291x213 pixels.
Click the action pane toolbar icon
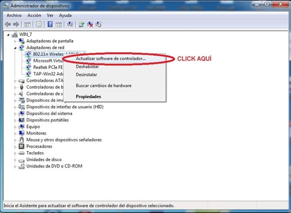pyautogui.click(x=59, y=24)
